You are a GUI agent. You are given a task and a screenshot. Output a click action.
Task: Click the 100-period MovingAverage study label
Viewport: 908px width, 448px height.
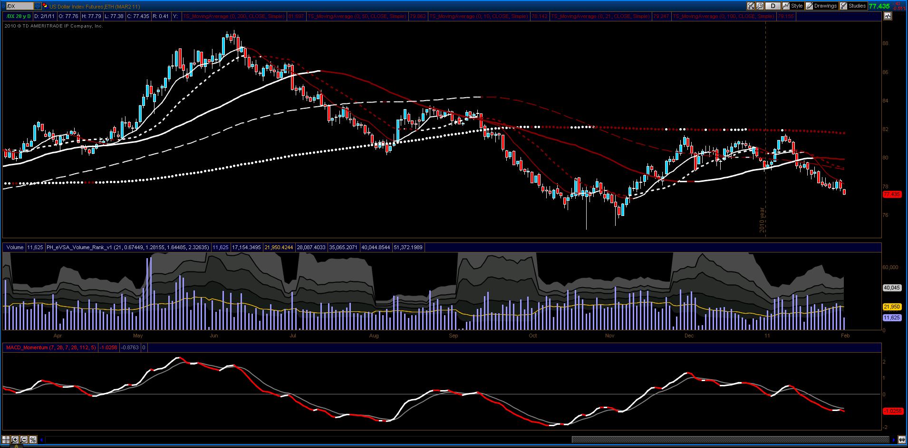click(x=723, y=16)
